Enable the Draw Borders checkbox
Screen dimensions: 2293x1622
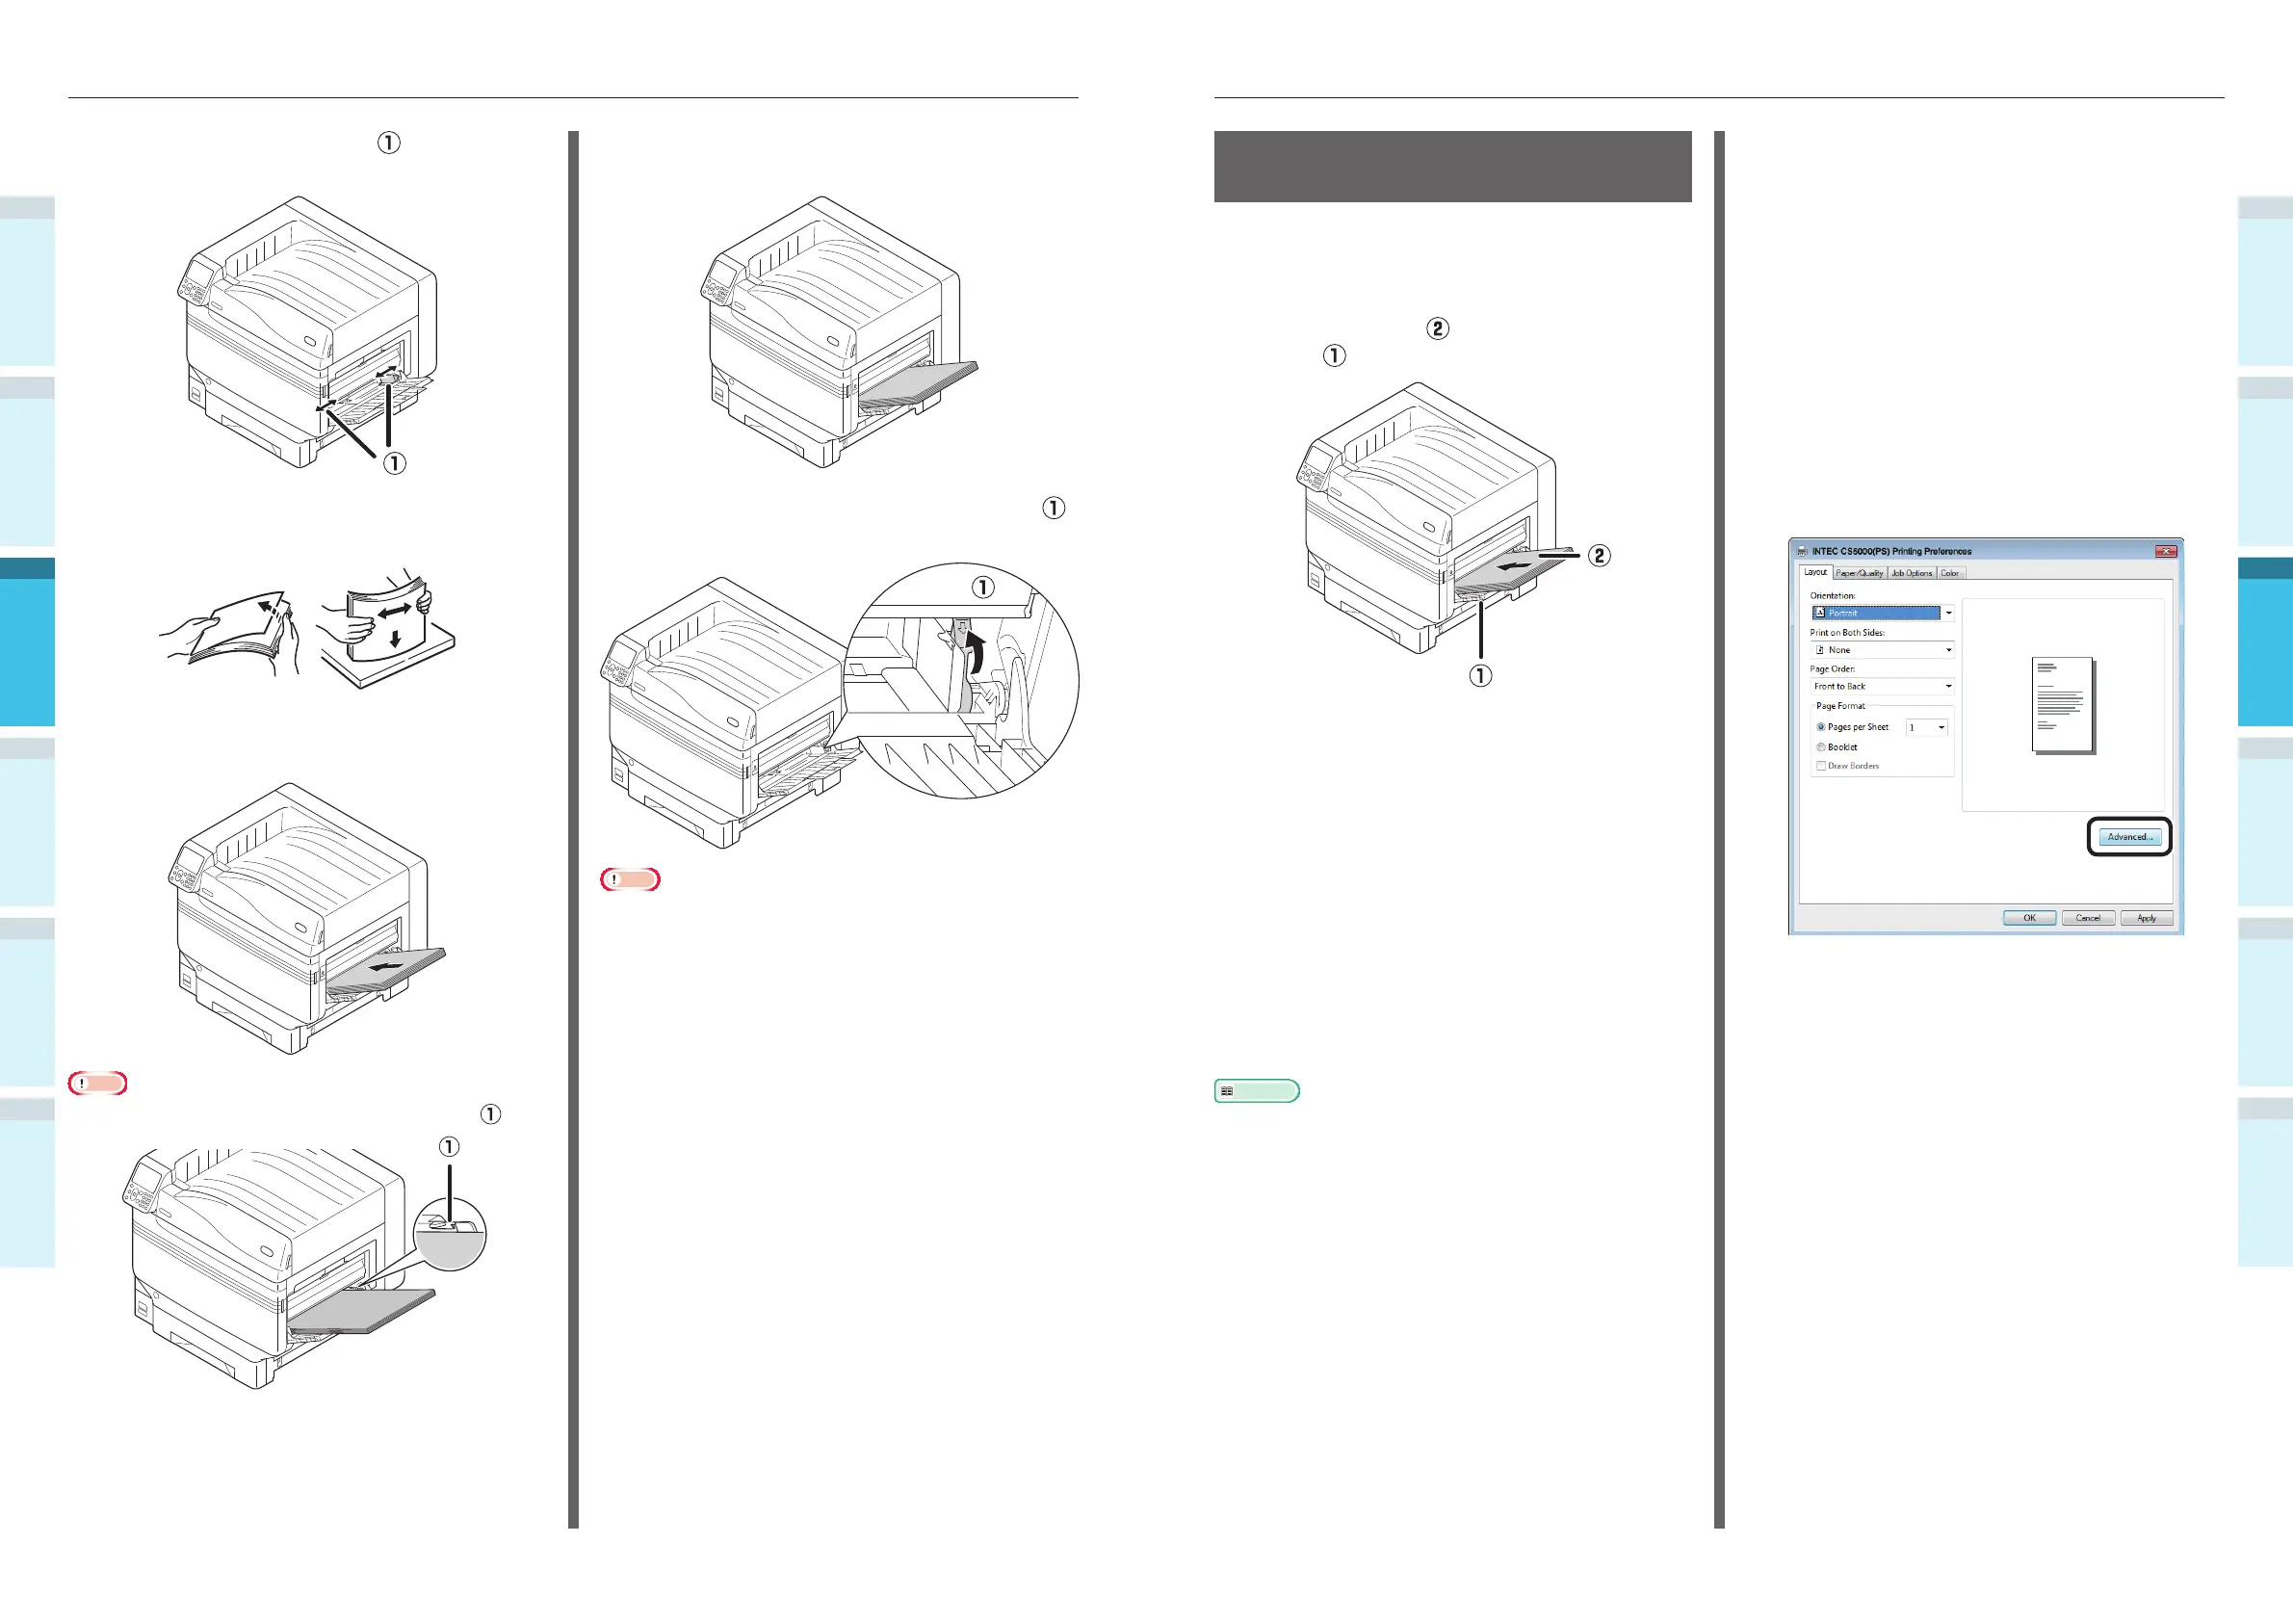pos(1820,766)
